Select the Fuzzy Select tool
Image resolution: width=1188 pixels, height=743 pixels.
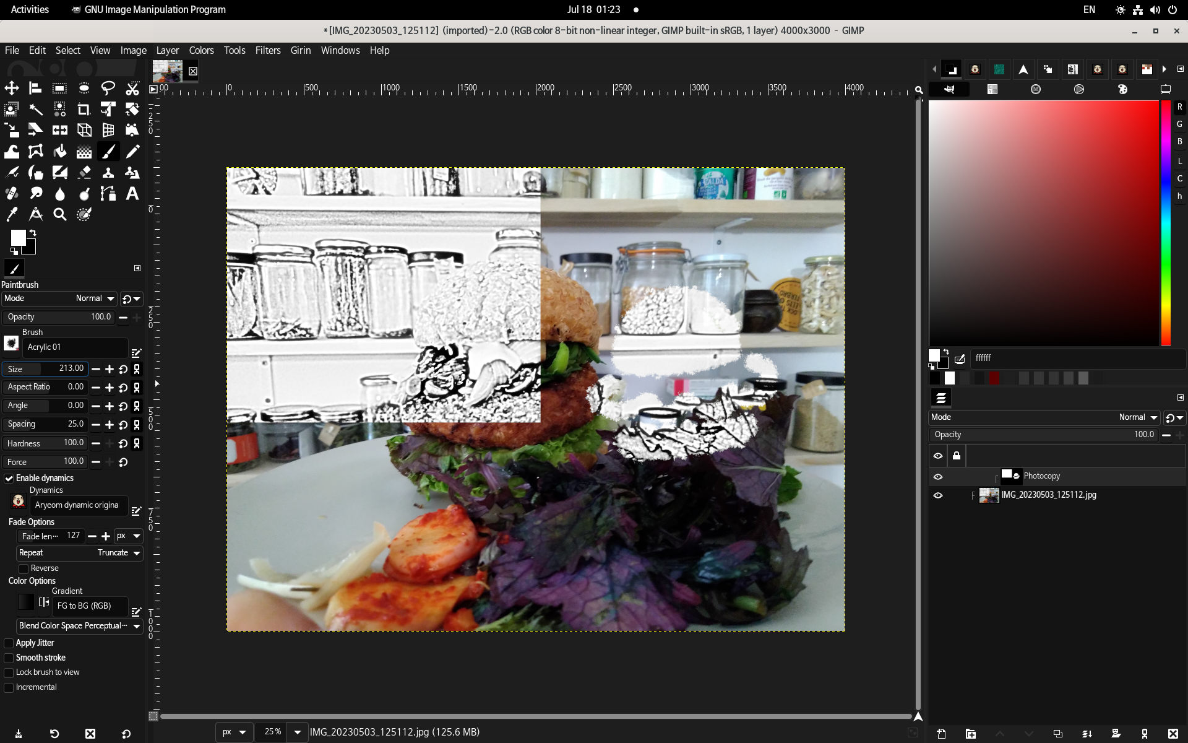click(35, 109)
